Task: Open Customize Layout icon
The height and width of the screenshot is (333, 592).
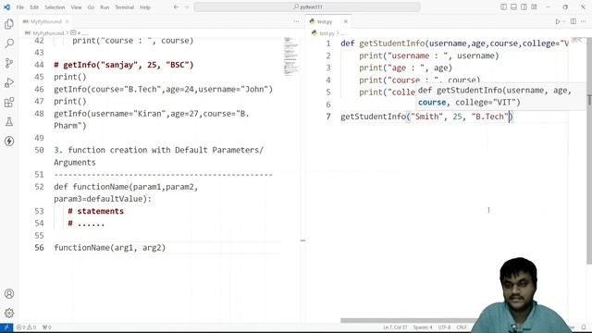Action: [534, 6]
